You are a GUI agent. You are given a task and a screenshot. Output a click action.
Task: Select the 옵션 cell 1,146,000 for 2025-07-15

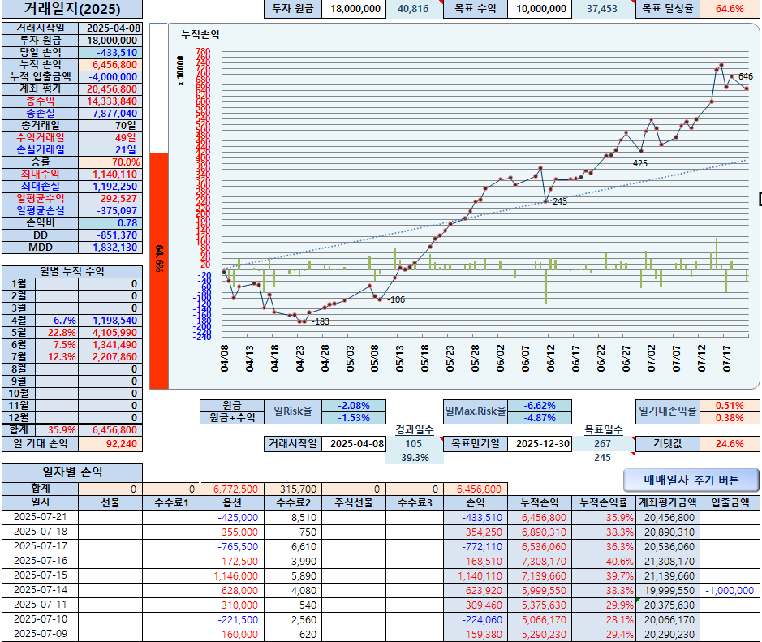pyautogui.click(x=232, y=575)
